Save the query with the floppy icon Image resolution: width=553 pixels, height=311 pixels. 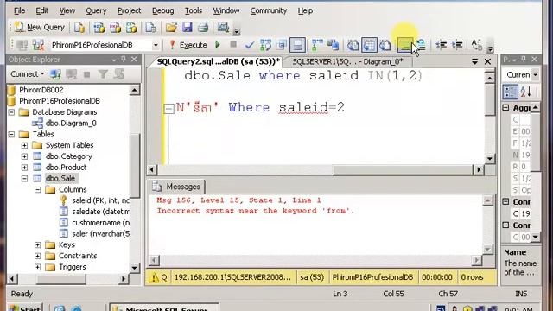pyautogui.click(x=188, y=27)
